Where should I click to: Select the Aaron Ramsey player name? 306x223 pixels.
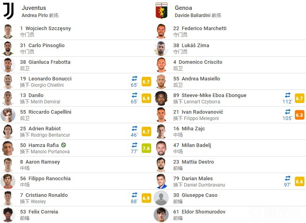(43, 162)
